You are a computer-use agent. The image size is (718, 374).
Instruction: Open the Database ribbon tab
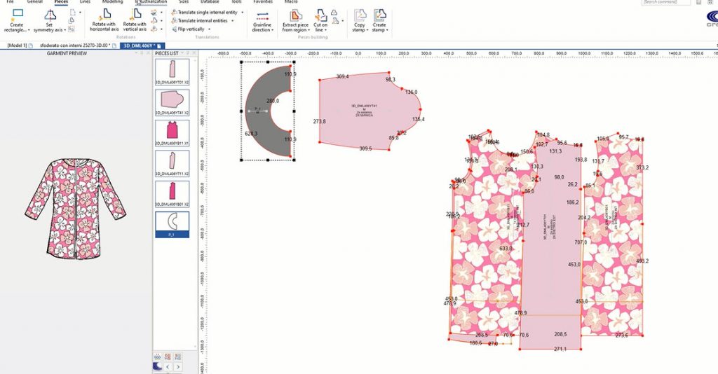click(x=210, y=2)
